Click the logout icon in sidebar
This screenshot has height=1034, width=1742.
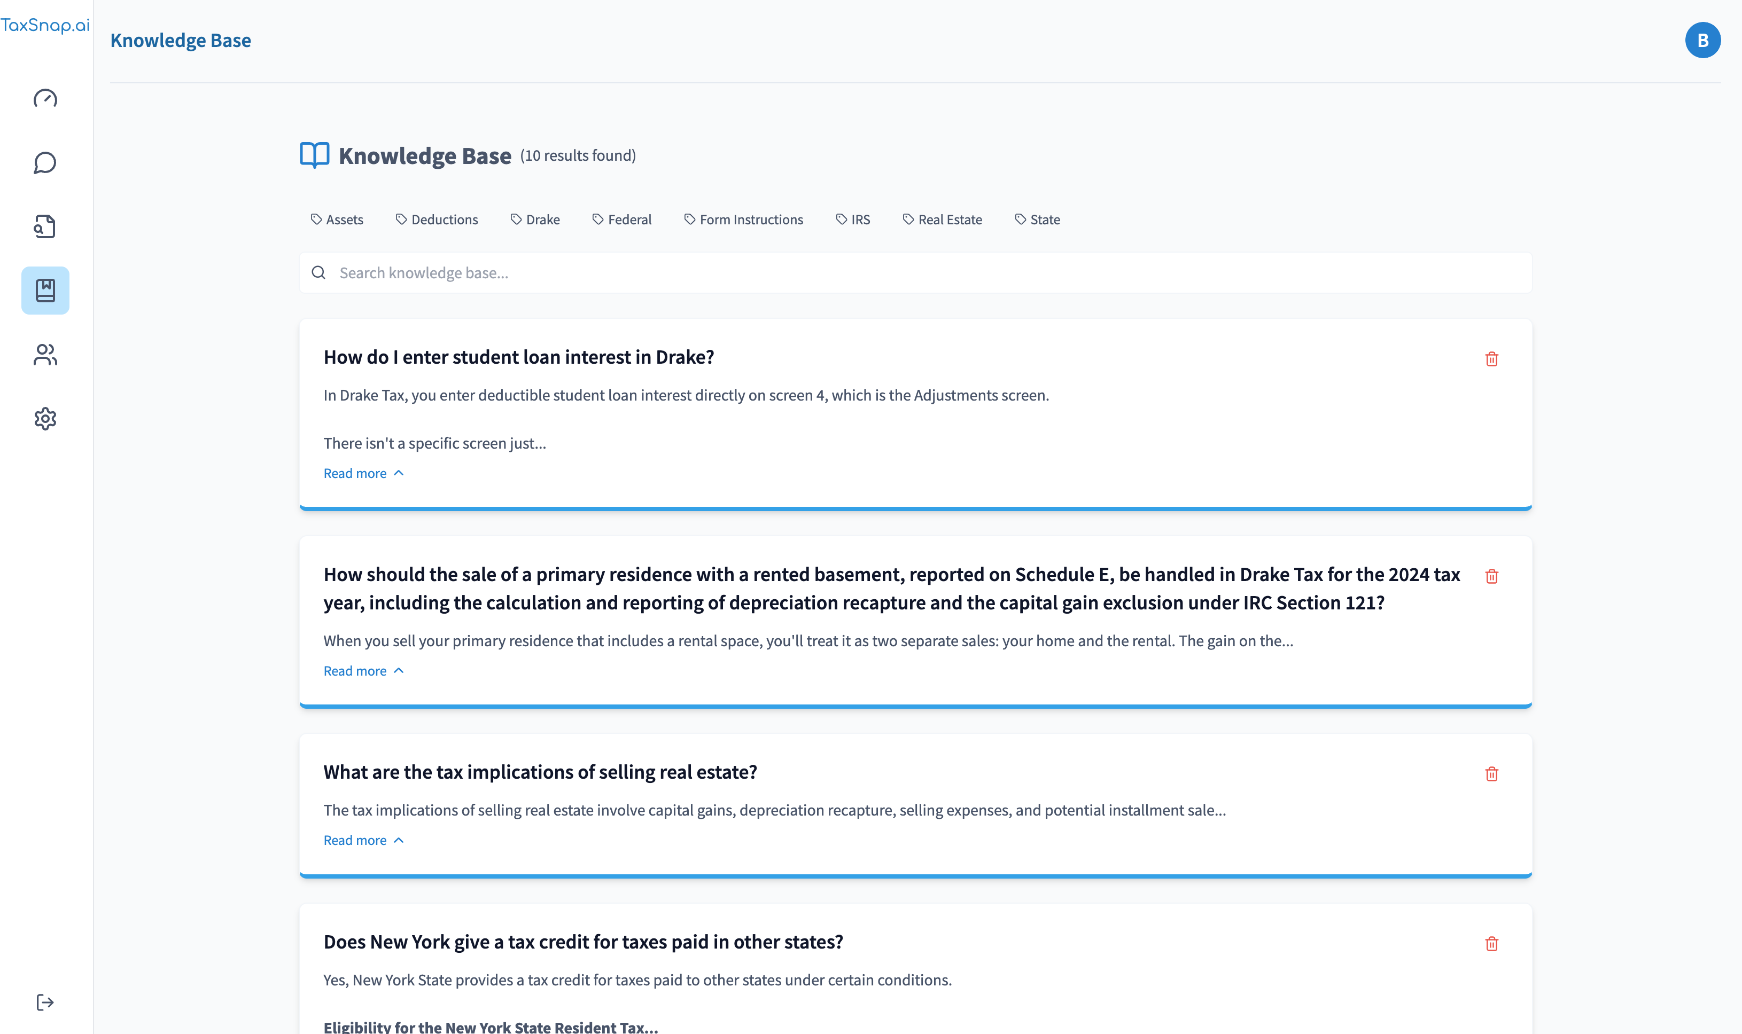point(45,1002)
